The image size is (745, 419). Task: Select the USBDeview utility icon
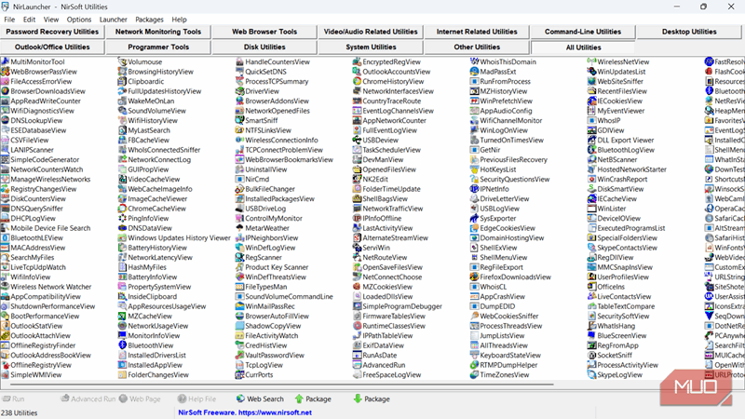tap(356, 140)
